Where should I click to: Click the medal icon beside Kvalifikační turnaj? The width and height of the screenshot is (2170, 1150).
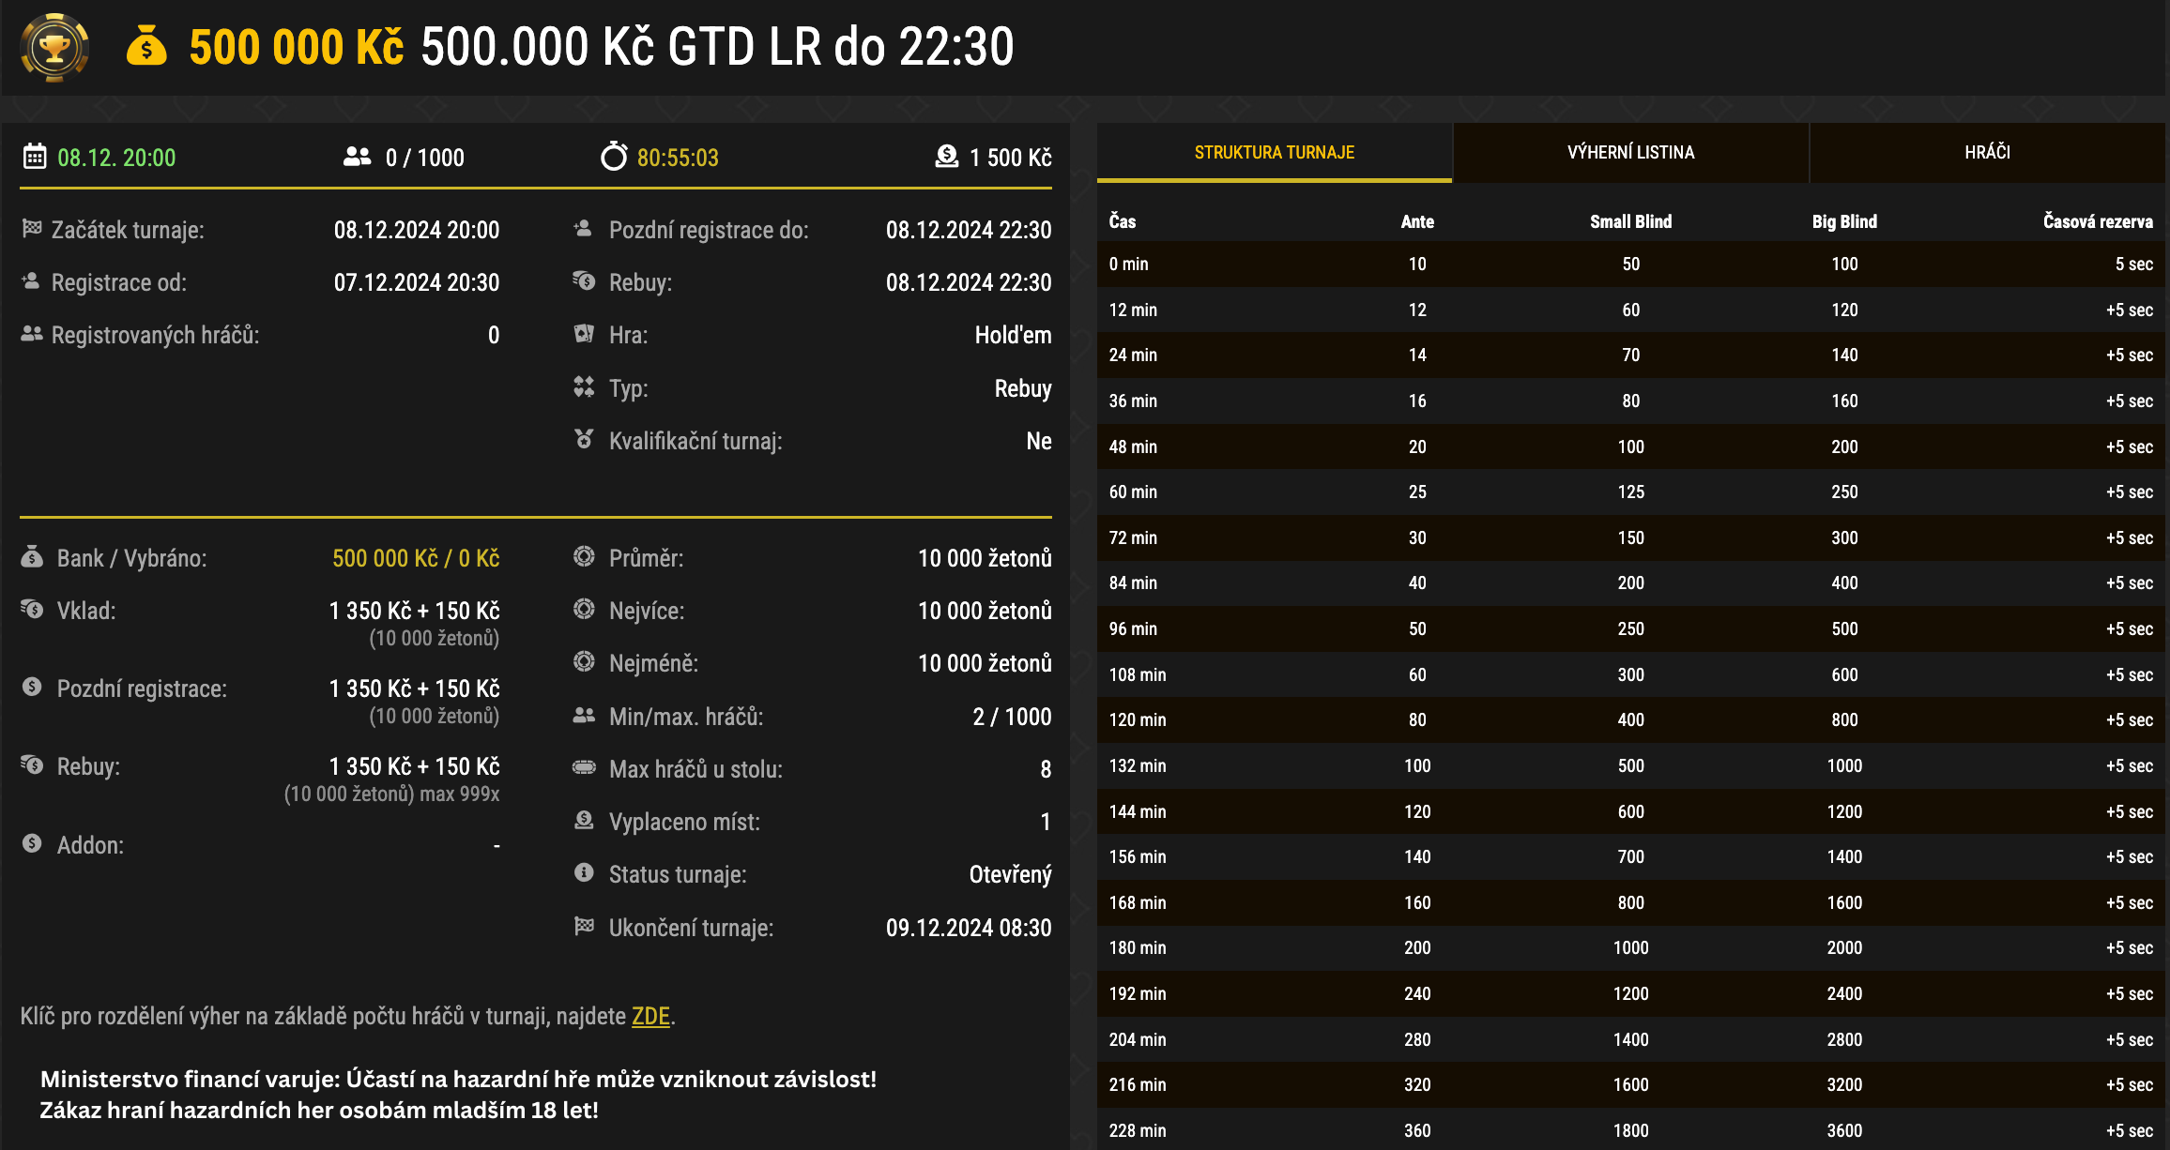click(x=584, y=439)
